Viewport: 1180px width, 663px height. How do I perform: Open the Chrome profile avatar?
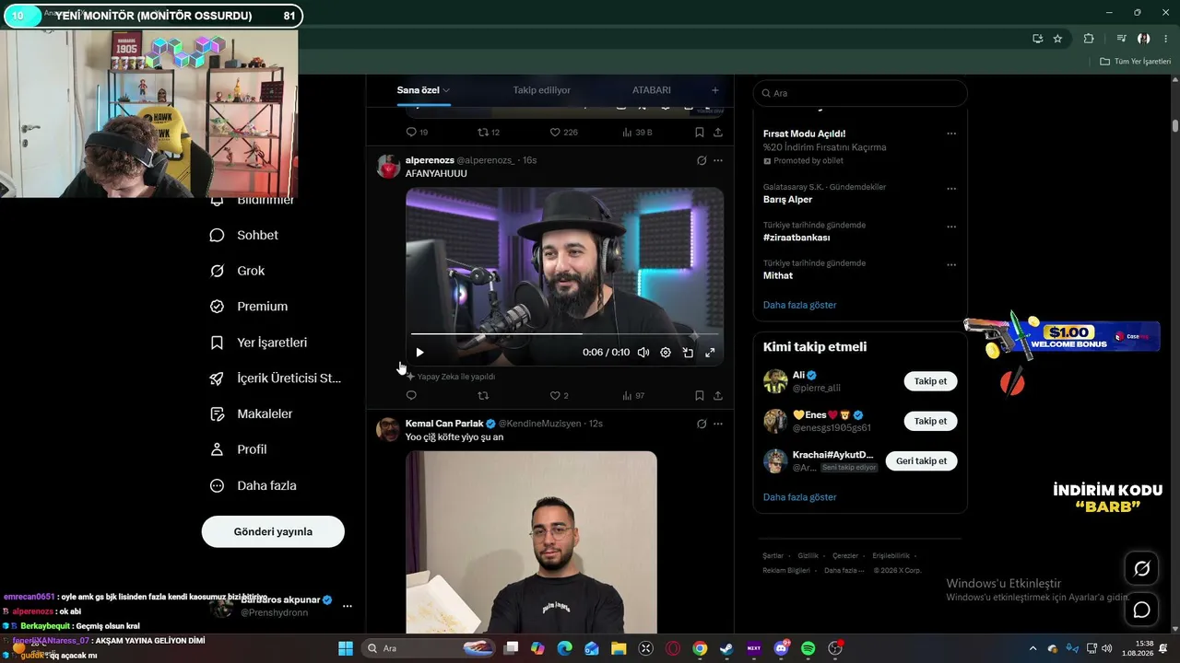tap(1144, 39)
